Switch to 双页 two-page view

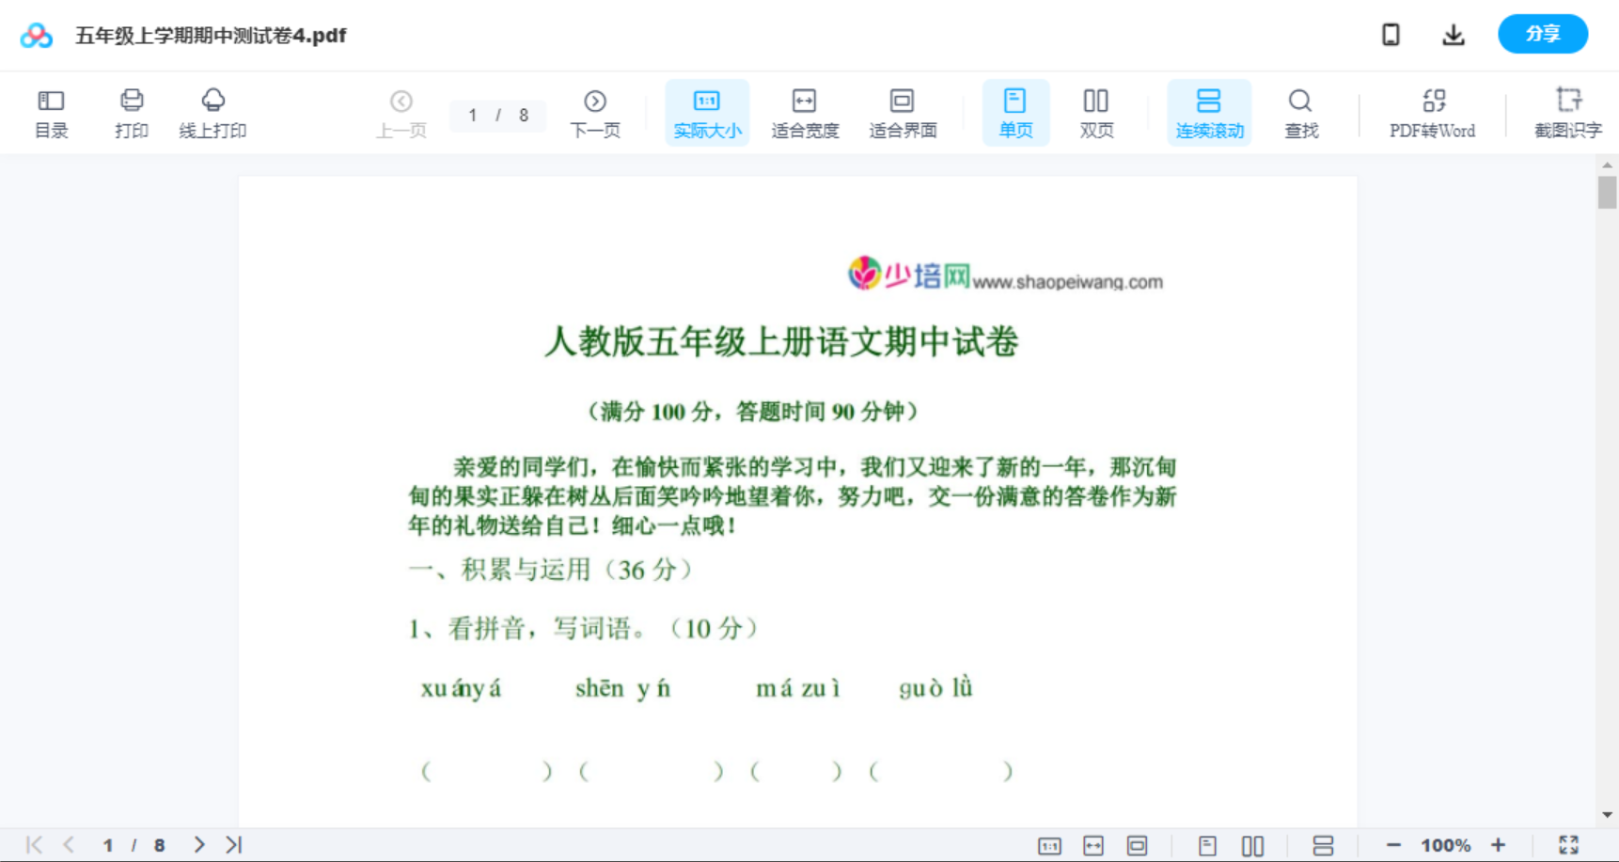[1096, 113]
